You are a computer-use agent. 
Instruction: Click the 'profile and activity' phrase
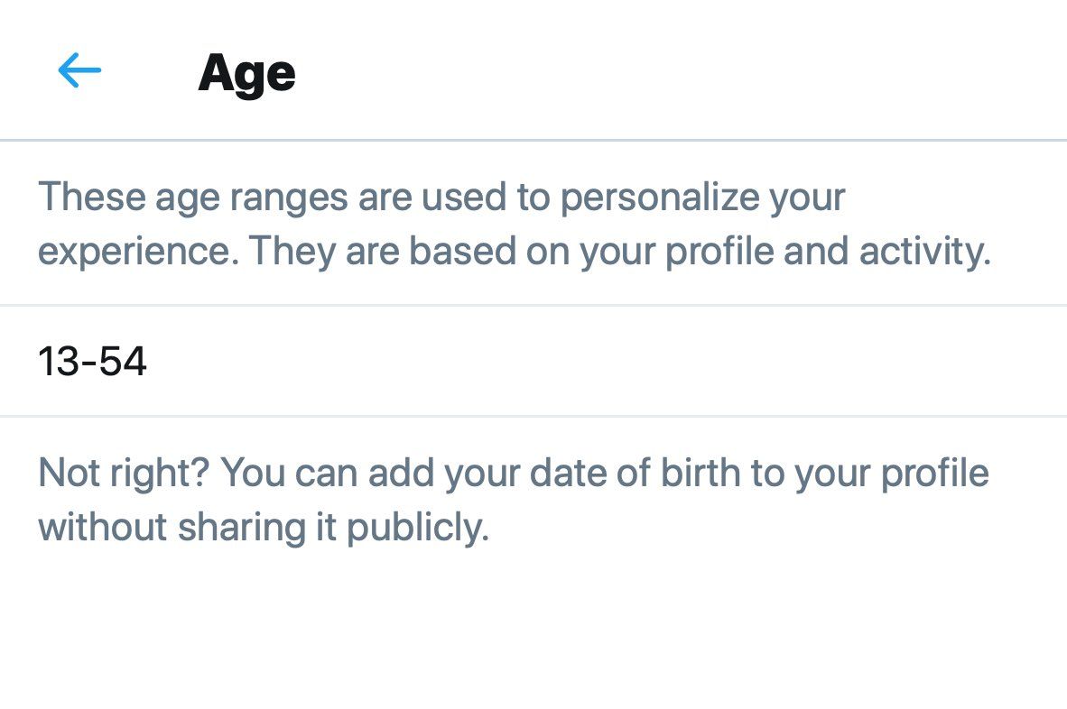(826, 252)
